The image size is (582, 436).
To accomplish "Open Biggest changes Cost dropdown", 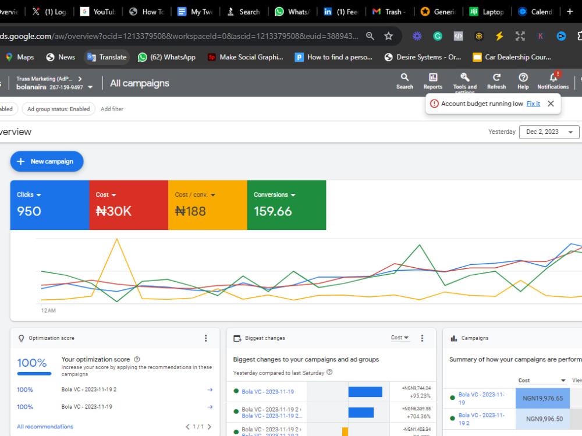I will click(400, 338).
